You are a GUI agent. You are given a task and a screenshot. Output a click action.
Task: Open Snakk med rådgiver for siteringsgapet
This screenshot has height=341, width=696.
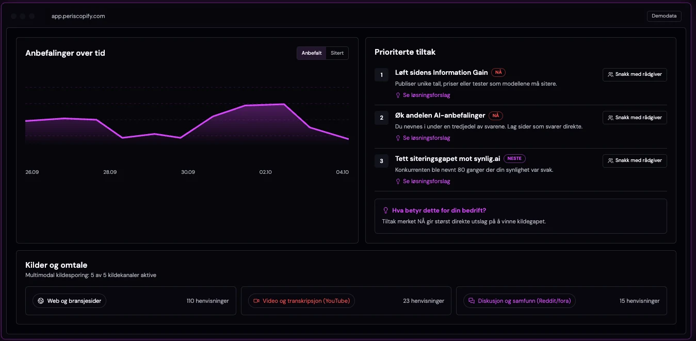pos(635,161)
